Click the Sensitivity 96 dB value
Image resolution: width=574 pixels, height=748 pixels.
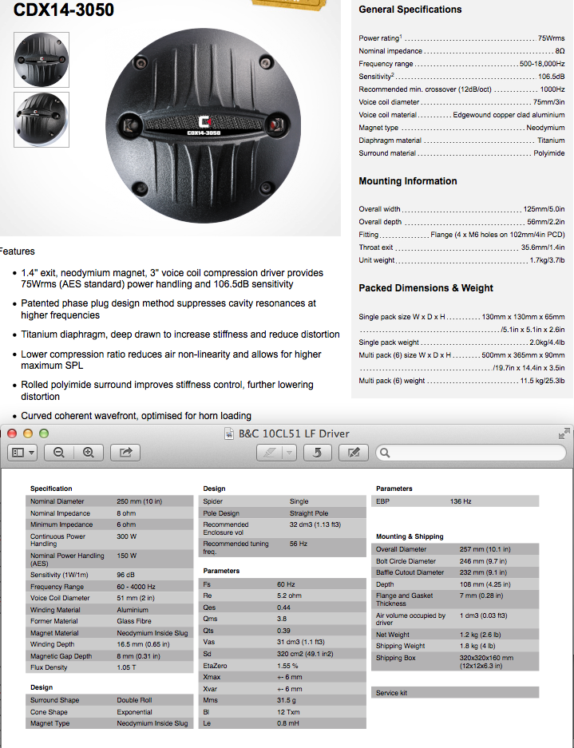coord(126,575)
